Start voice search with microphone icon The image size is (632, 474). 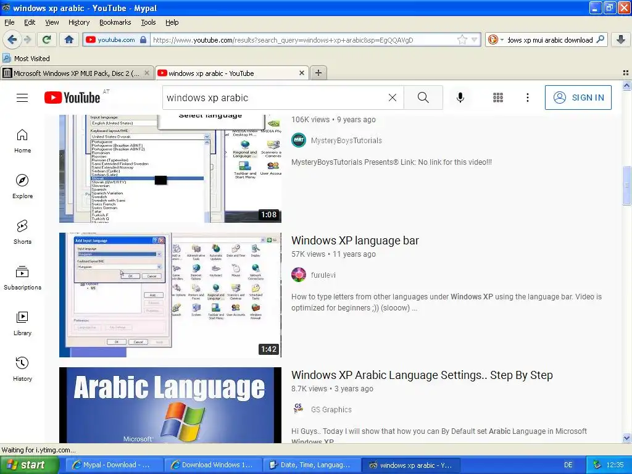[x=460, y=98]
